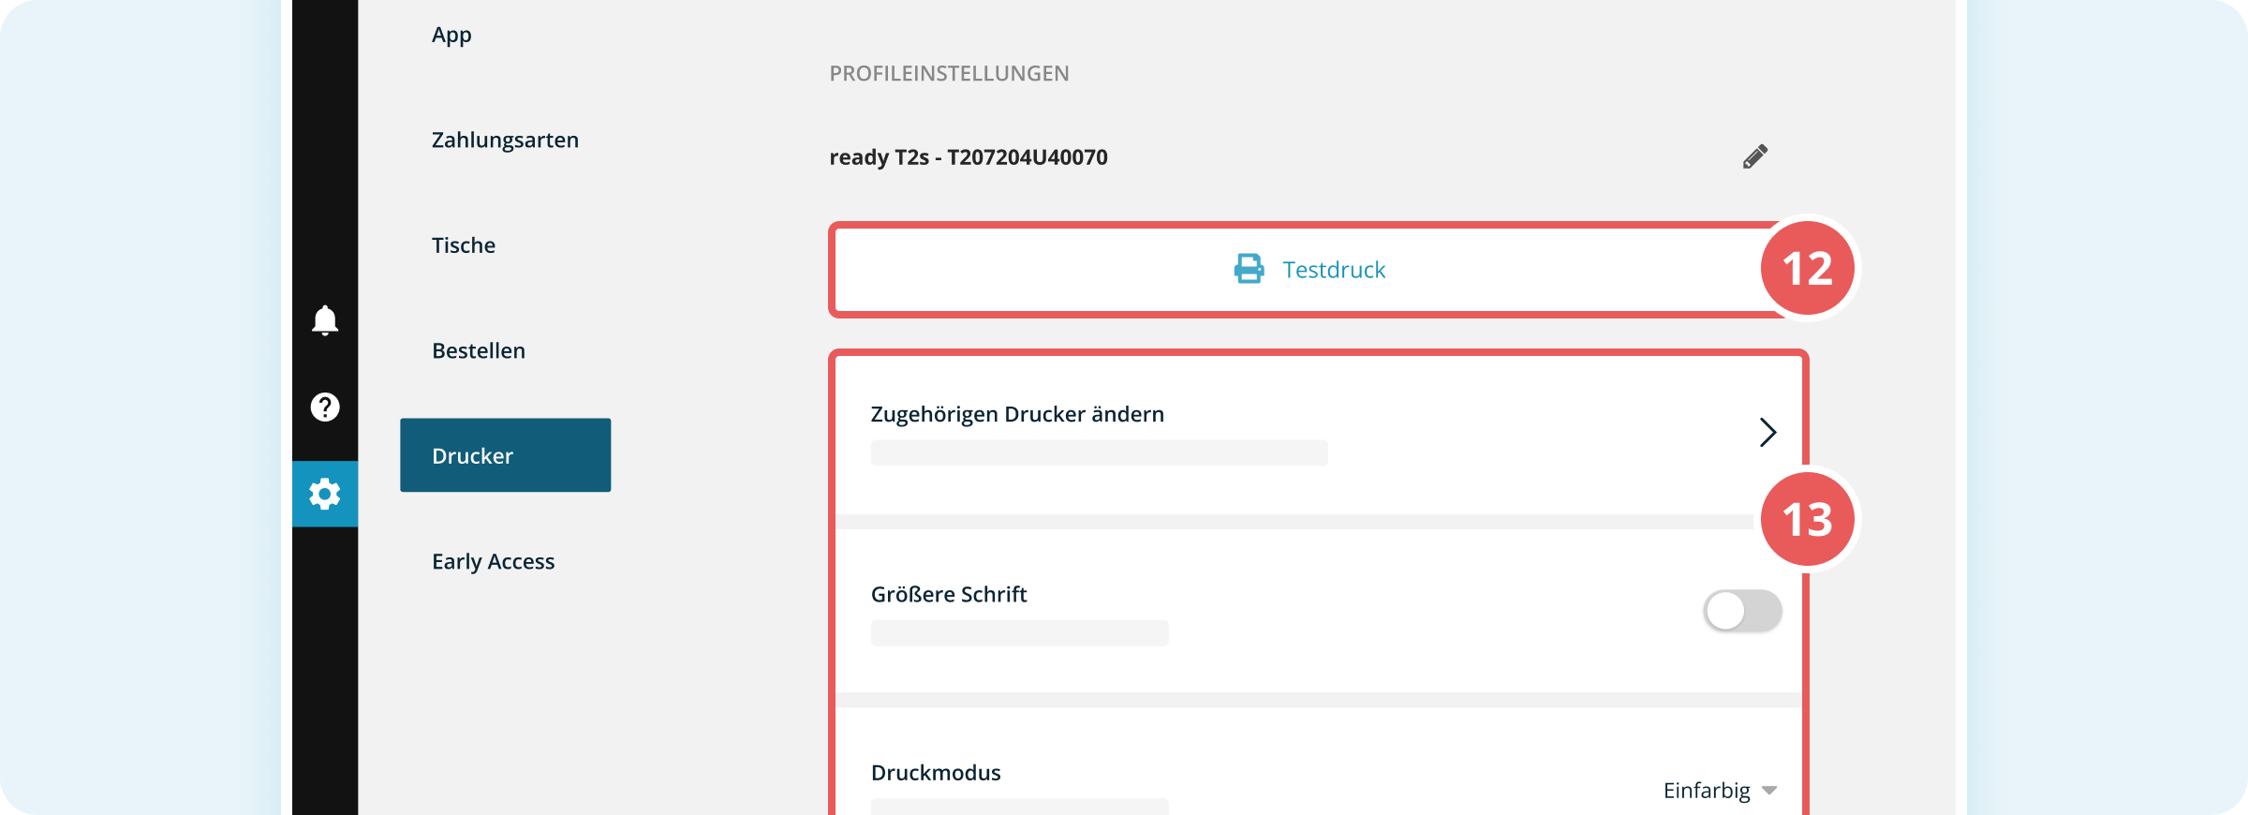Start a Testdruck print
Screen dimensions: 2248x815
click(x=1309, y=270)
